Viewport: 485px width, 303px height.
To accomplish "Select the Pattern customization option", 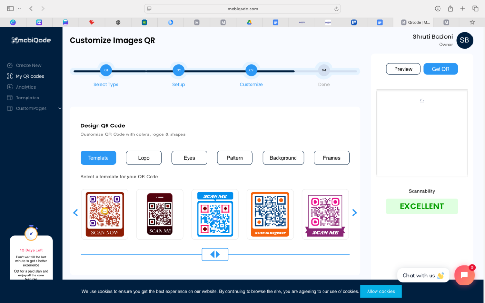I will point(234,158).
